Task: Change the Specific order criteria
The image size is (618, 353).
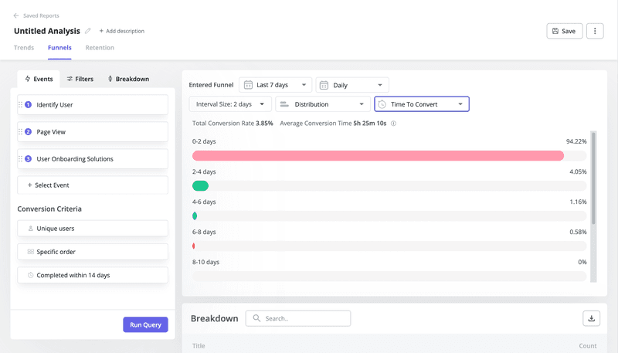Action: click(x=93, y=252)
